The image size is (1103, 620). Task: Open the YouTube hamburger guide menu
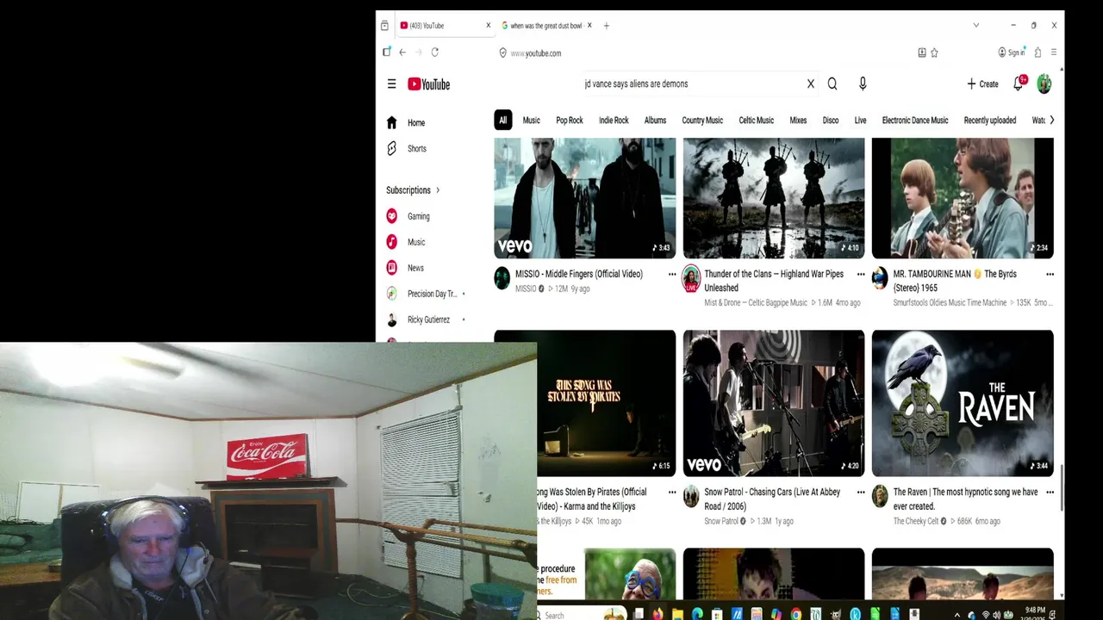coord(391,84)
